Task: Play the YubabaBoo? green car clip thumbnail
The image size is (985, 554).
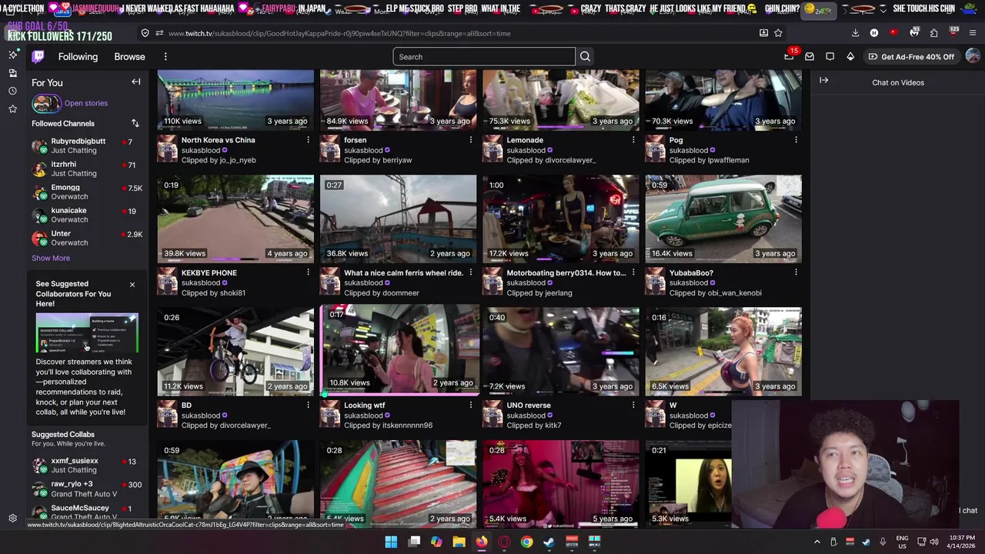Action: (x=723, y=219)
